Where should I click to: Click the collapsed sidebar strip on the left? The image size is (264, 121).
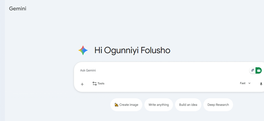click(2, 60)
